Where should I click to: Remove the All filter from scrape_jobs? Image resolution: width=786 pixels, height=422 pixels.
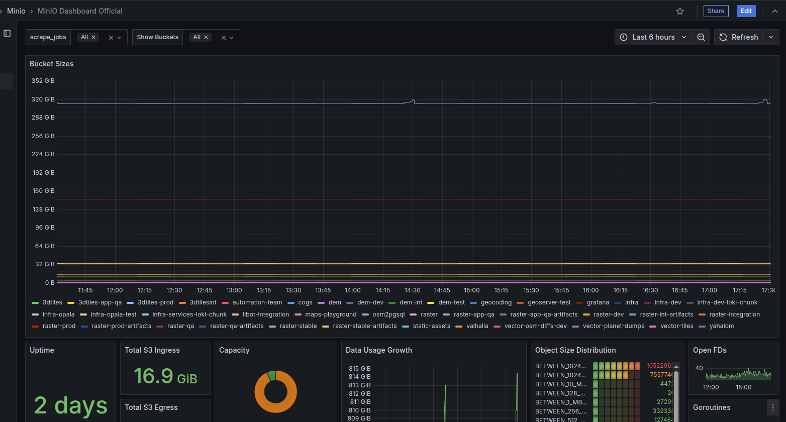(93, 37)
